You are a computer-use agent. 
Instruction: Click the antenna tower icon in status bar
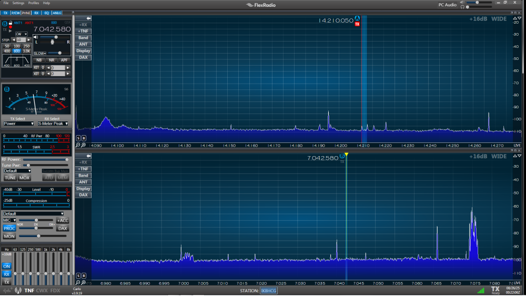click(x=18, y=291)
